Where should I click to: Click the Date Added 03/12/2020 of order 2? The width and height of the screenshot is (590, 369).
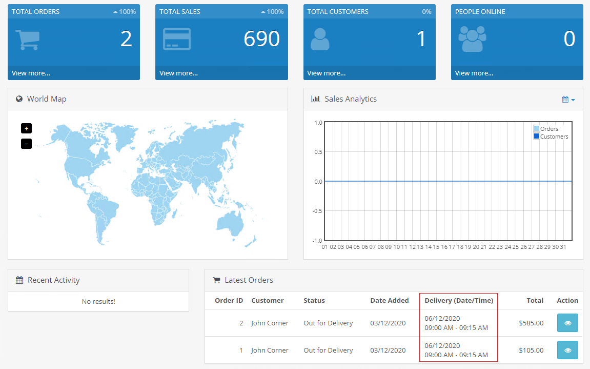tap(388, 323)
